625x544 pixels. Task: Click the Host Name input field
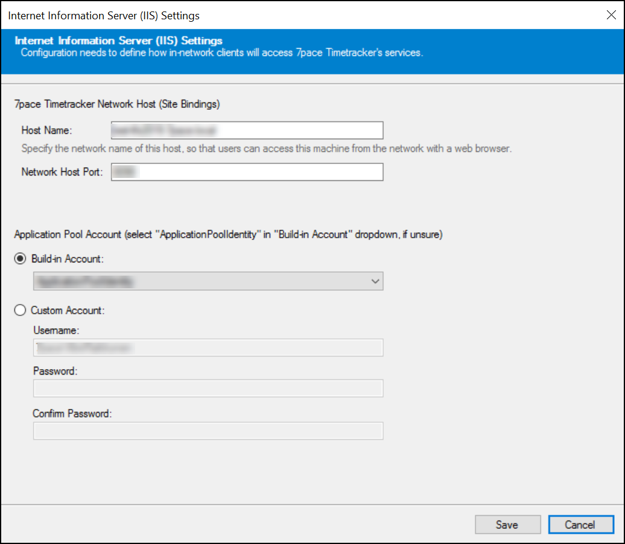[x=247, y=130]
